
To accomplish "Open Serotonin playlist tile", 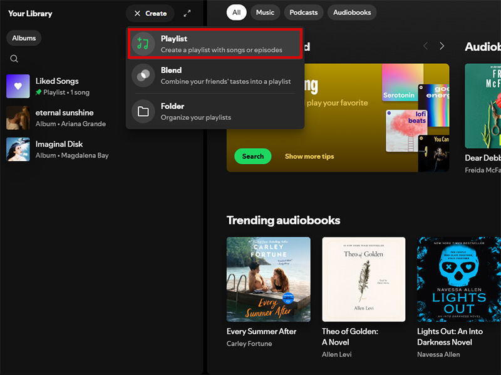I will click(403, 82).
